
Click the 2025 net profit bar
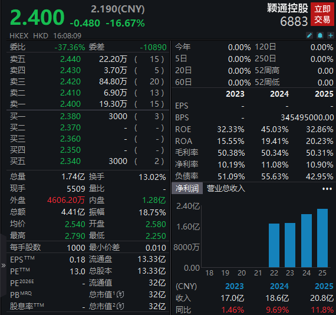tap(322, 238)
